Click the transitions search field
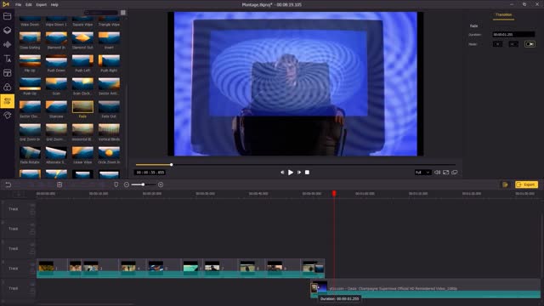544x306 pixels. [x=101, y=13]
